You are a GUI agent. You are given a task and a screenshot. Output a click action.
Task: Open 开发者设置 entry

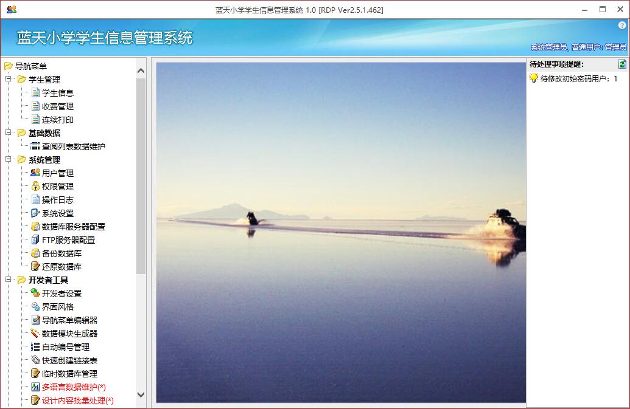point(62,294)
